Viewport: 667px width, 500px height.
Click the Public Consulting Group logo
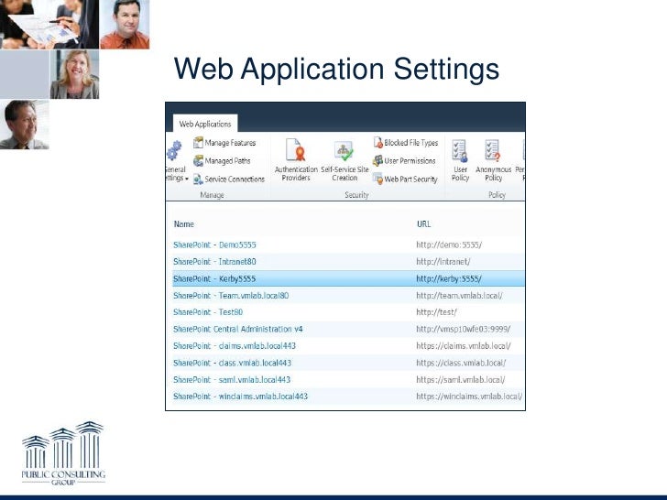(63, 453)
